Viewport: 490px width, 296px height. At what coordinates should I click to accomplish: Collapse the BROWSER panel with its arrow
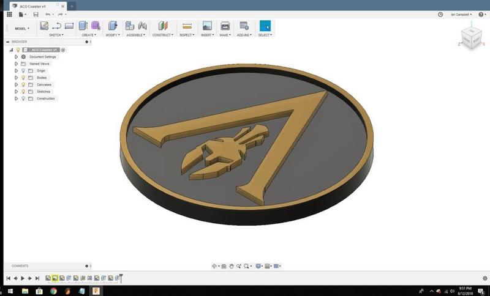(x=7, y=42)
